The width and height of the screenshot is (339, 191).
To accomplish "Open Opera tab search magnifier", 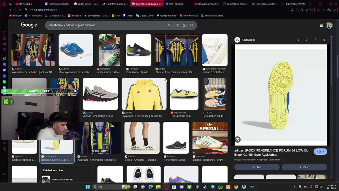I will [x=320, y=4].
